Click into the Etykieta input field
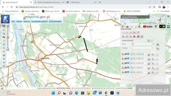The image size is (171, 96). click(142, 48)
